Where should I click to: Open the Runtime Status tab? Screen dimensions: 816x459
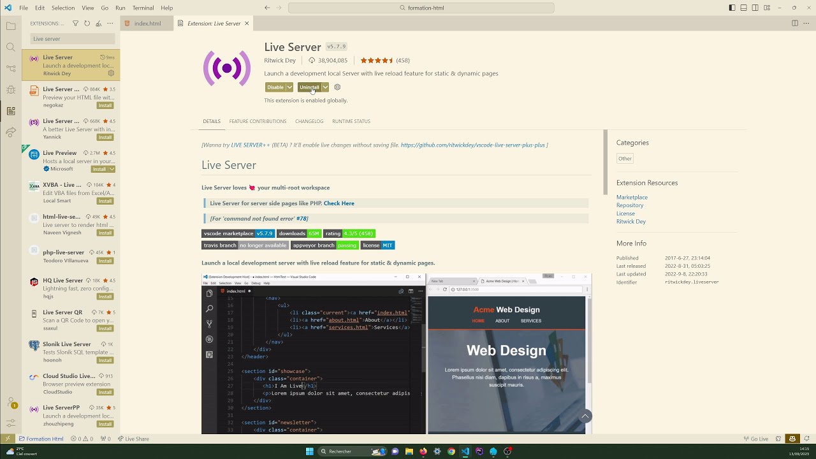pyautogui.click(x=351, y=121)
